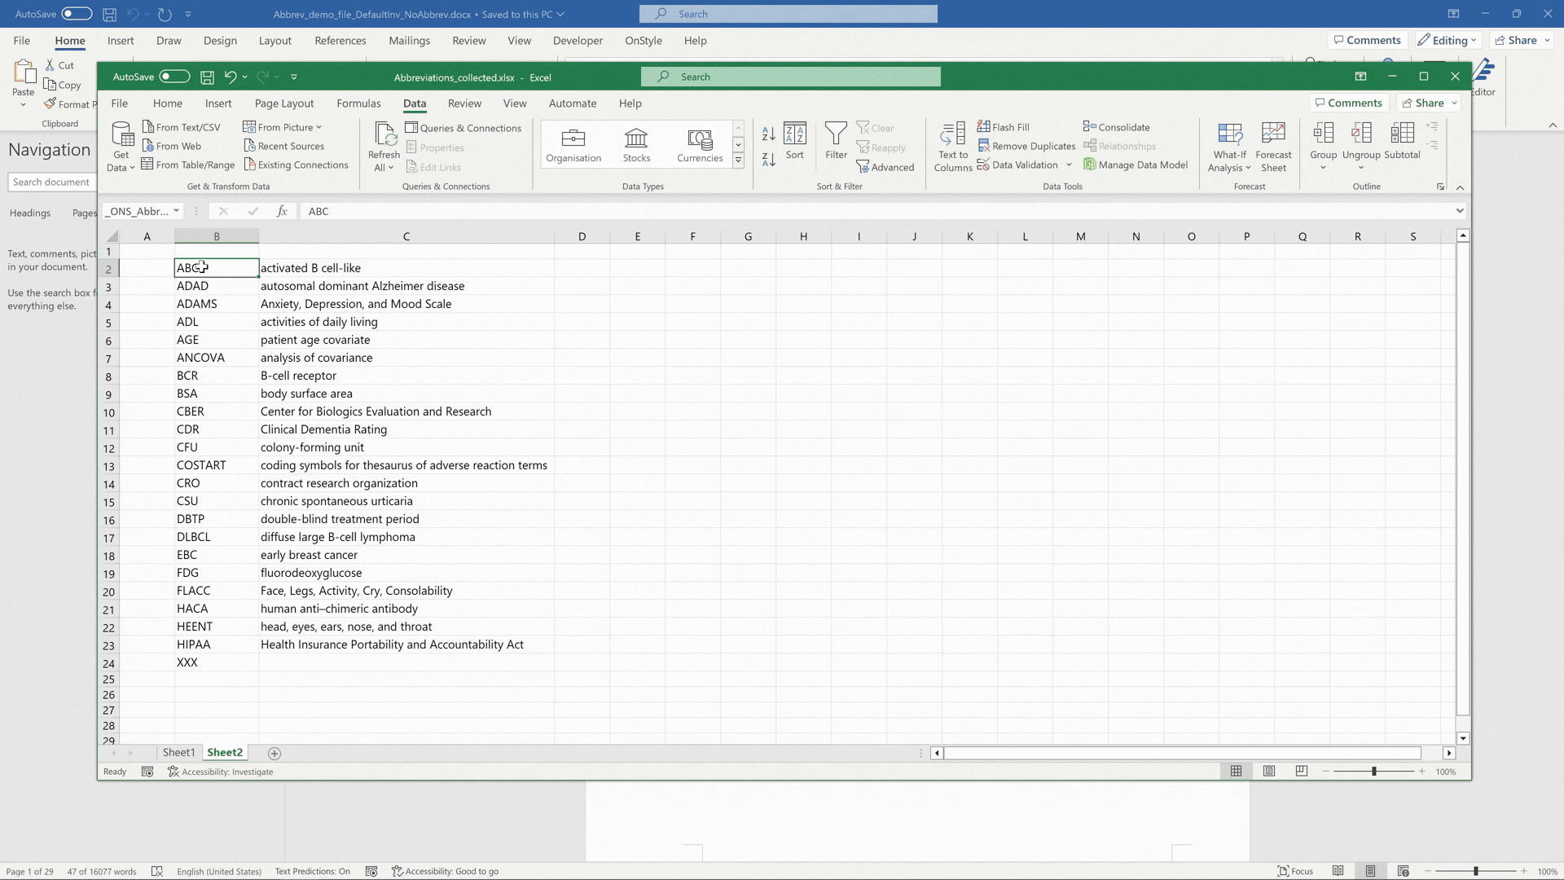Undo last action in Excel
1564x880 pixels.
[231, 77]
